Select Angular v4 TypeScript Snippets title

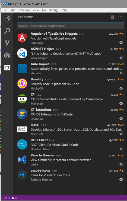pyautogui.click(x=54, y=34)
